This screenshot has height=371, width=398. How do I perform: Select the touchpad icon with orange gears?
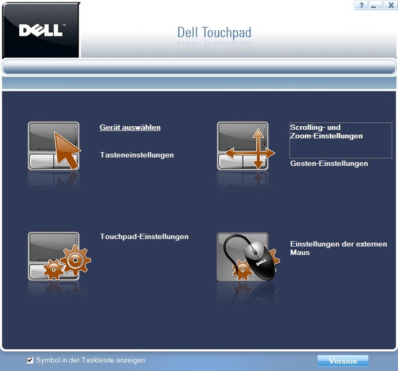click(59, 257)
